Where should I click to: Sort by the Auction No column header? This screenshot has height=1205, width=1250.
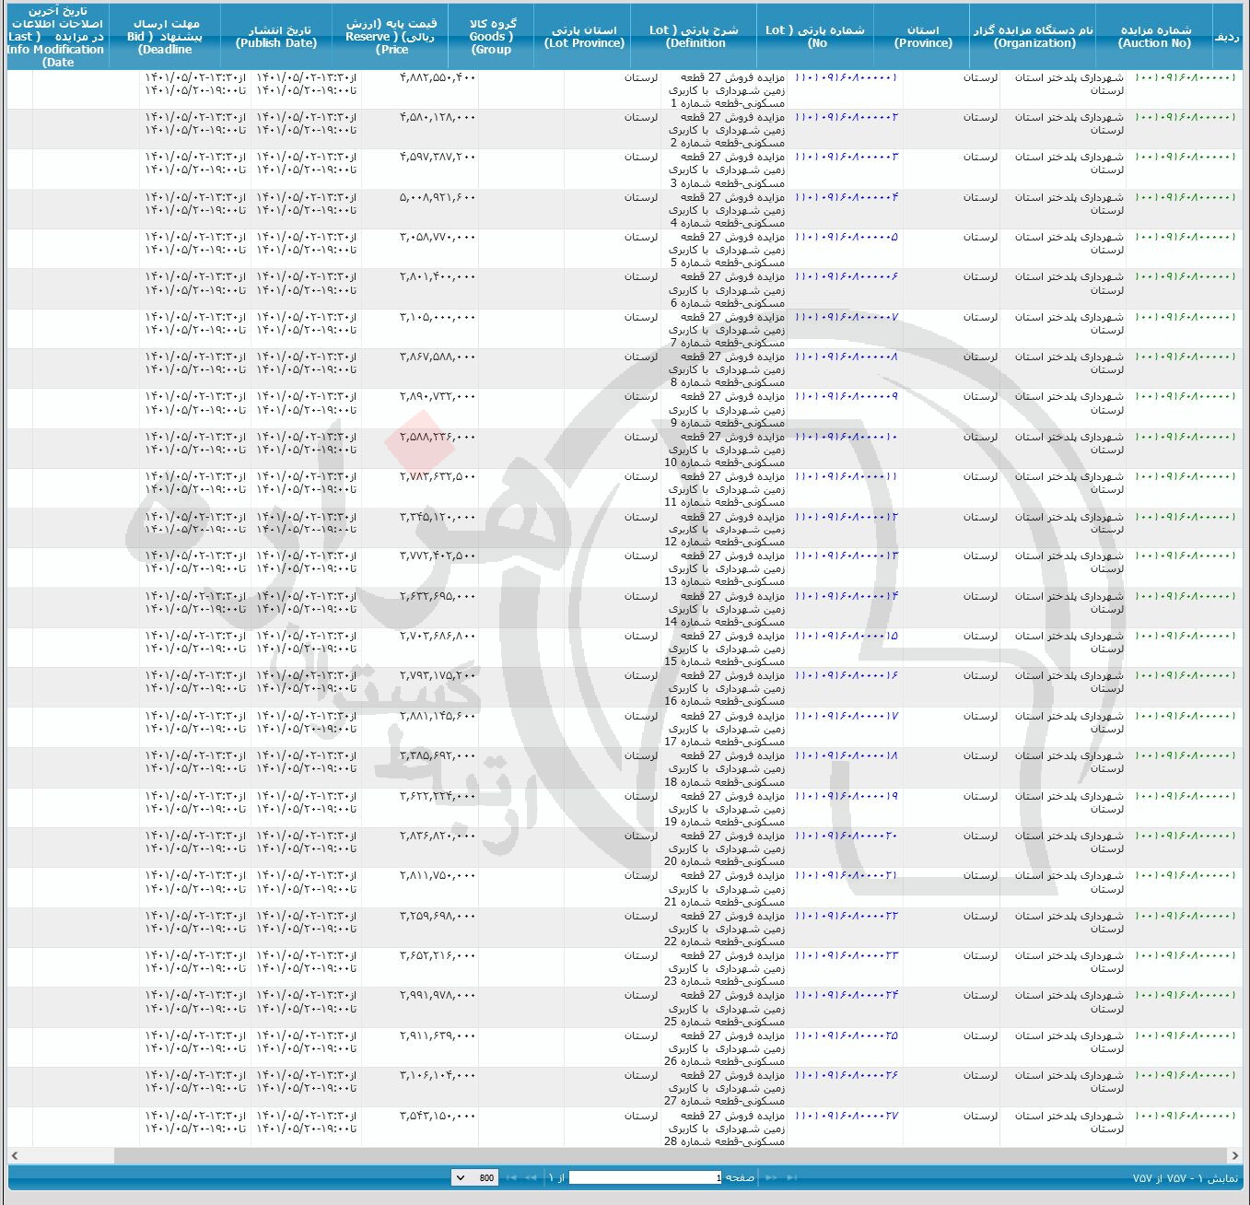click(x=1154, y=36)
